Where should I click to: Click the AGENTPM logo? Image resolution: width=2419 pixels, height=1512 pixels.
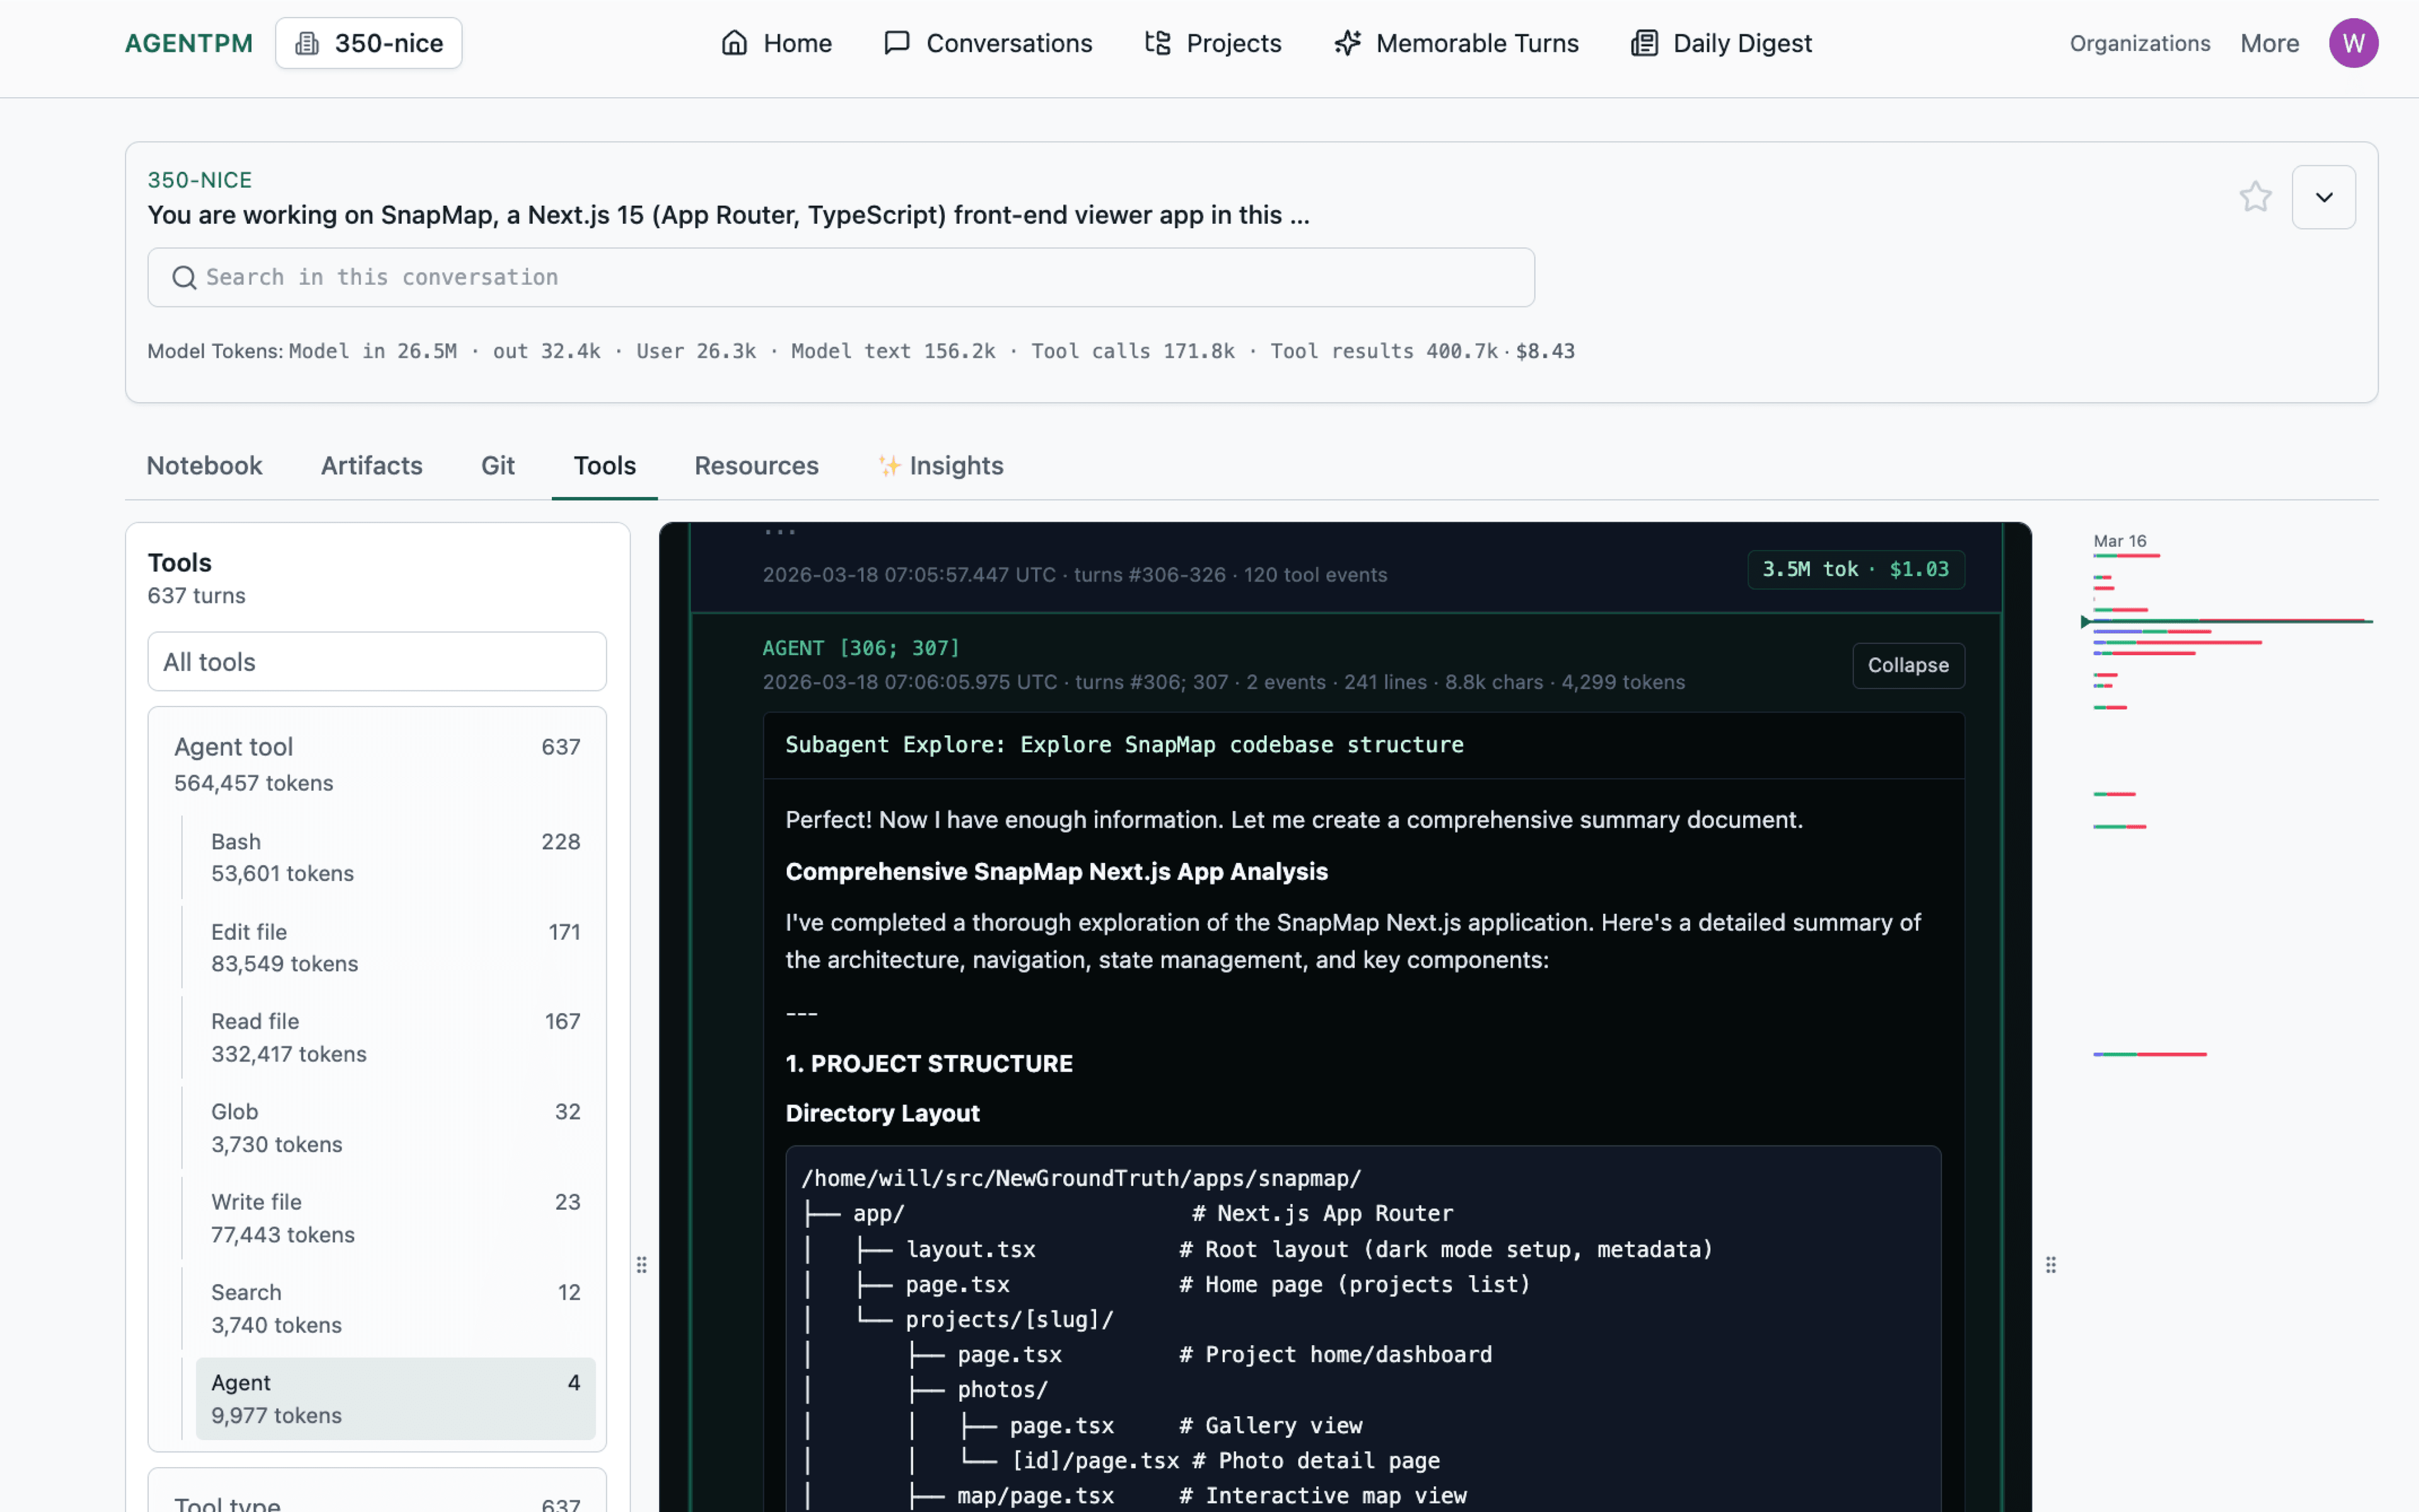pos(189,43)
